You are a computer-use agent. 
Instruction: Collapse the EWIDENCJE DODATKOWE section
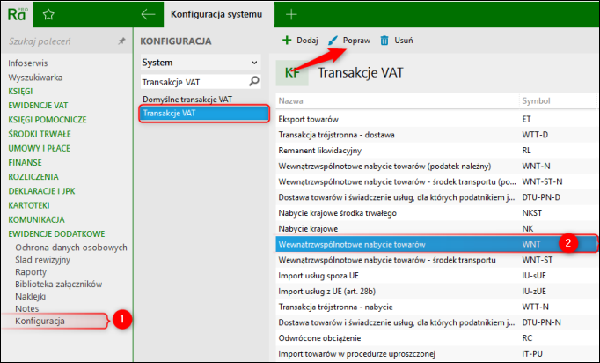click(56, 233)
